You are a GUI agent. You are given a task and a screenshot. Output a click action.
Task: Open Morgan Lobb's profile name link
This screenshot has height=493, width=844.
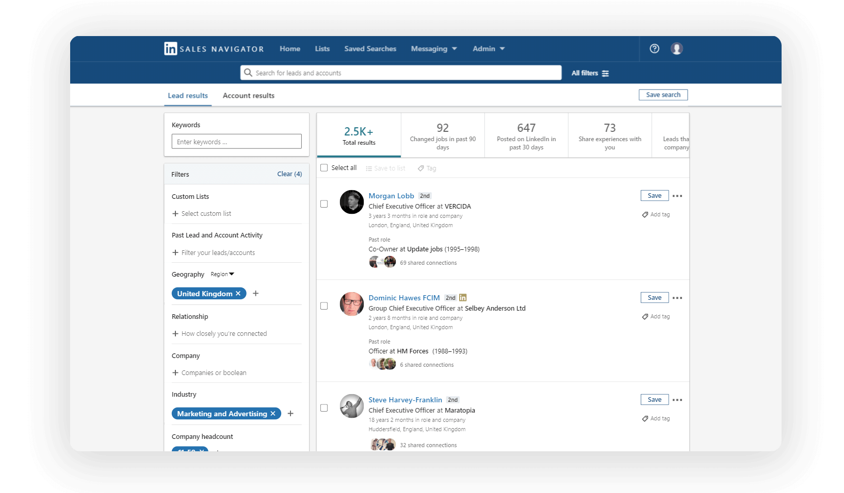(391, 196)
